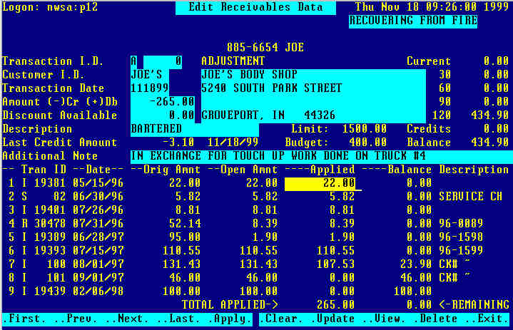The width and height of the screenshot is (513, 330).
Task: Click the Credits value 0.00
Action: pos(497,129)
